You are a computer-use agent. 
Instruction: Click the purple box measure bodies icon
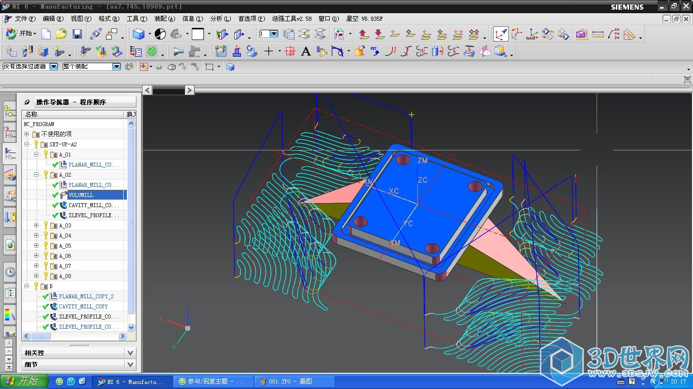pos(582,34)
